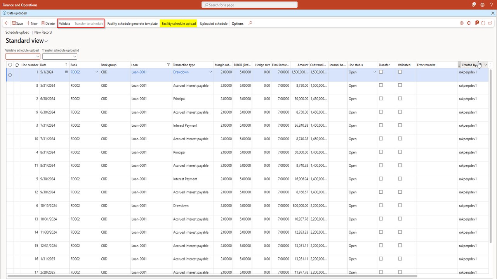This screenshot has height=279, width=497.
Task: Toggle the select-all rows circle in header
Action: coord(10,65)
